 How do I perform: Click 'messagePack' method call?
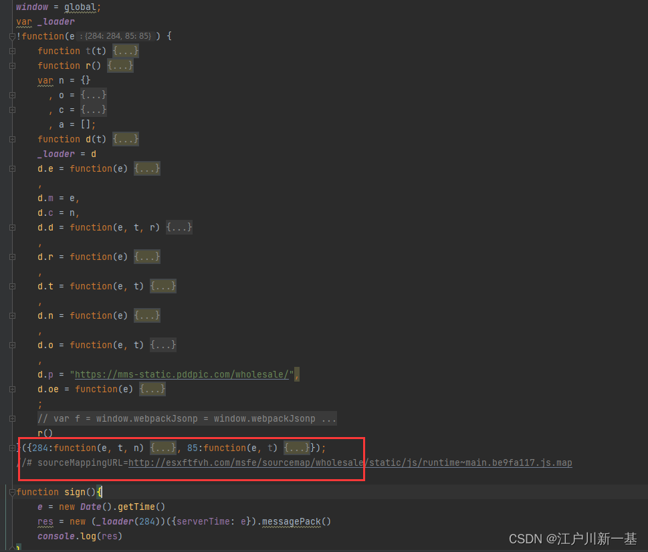pos(292,521)
